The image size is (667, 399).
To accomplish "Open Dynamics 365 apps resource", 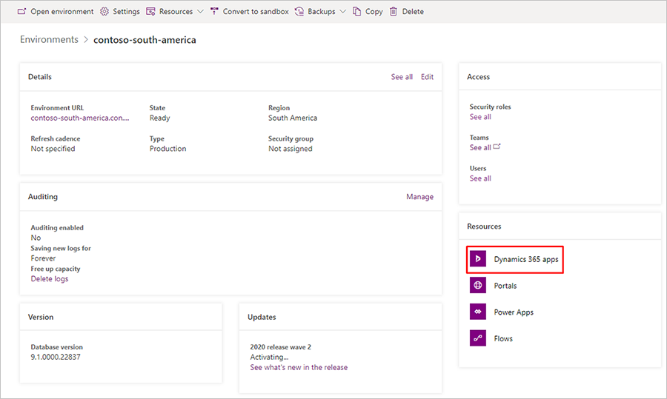I will click(526, 259).
